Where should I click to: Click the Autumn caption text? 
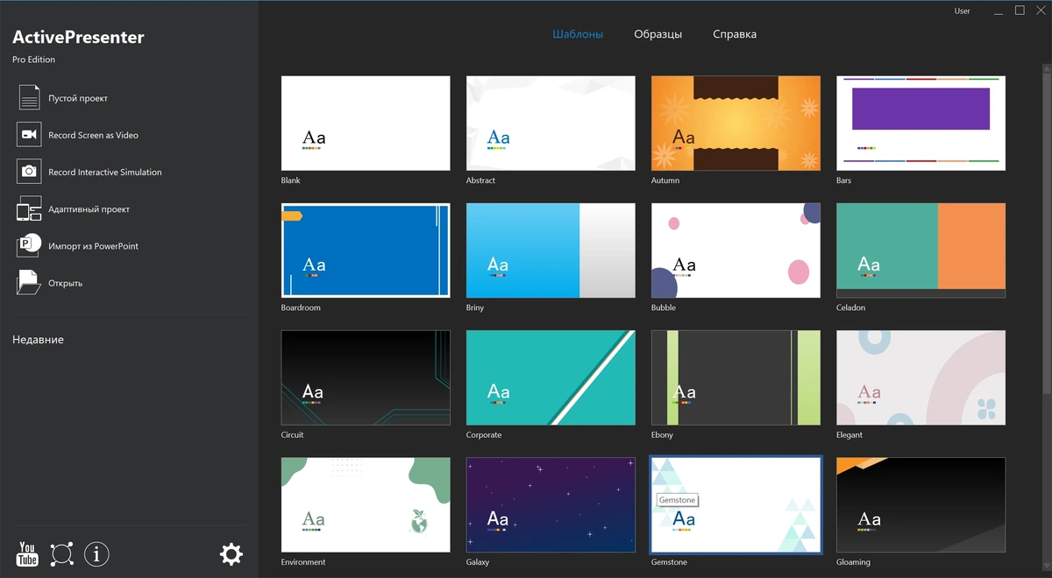coord(665,180)
